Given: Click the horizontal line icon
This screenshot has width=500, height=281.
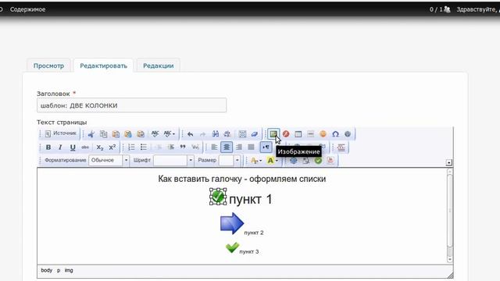Looking at the screenshot, I should point(311,134).
